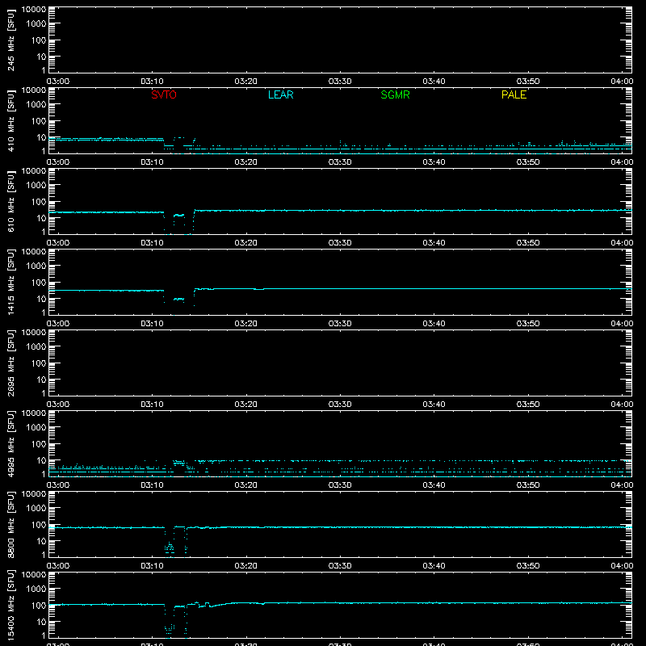
Task: Click 03:10 tick under the 245 MHz panel
Action: point(152,82)
